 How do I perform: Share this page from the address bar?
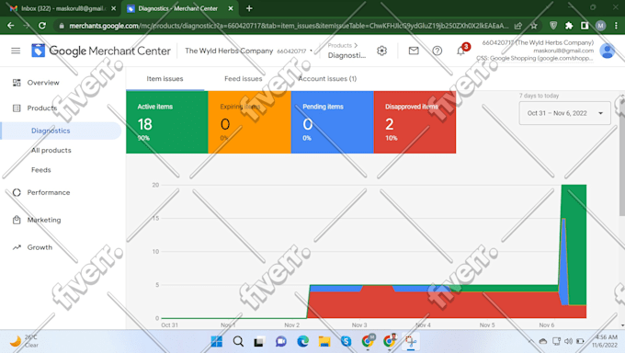[x=518, y=26]
